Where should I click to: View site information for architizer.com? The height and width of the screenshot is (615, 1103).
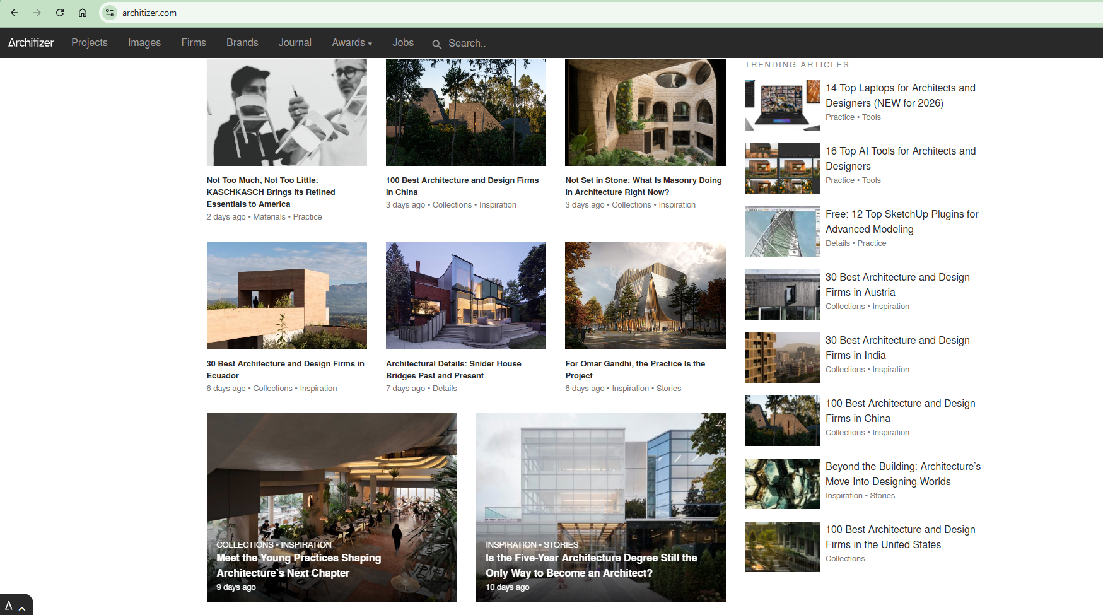click(110, 13)
